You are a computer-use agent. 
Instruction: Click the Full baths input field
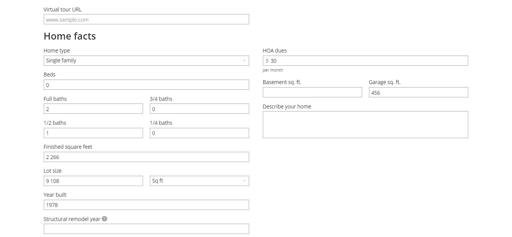93,109
